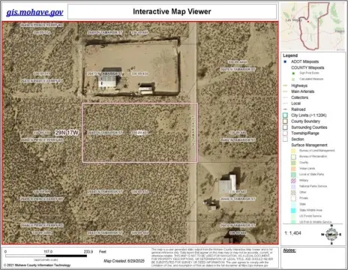This screenshot has width=348, height=270.
Task: Click the Private land swatch
Action: 293,198
